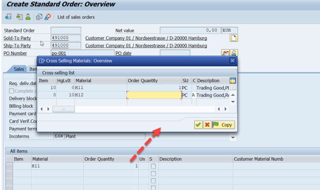Click the Trading Good,Re description cell for H12
Image resolution: width=320 pixels, height=190 pixels.
[x=213, y=95]
